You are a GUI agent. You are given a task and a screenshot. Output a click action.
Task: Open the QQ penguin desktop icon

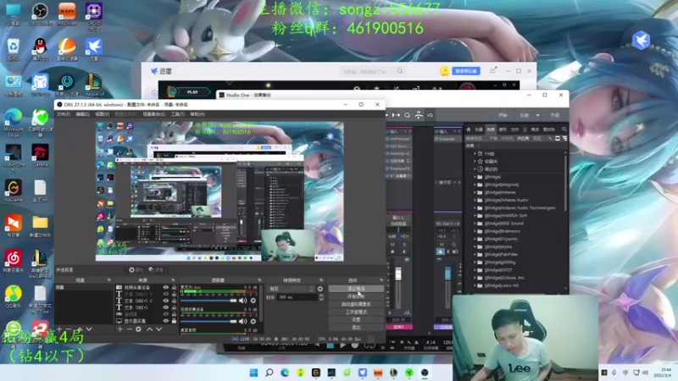(40, 48)
